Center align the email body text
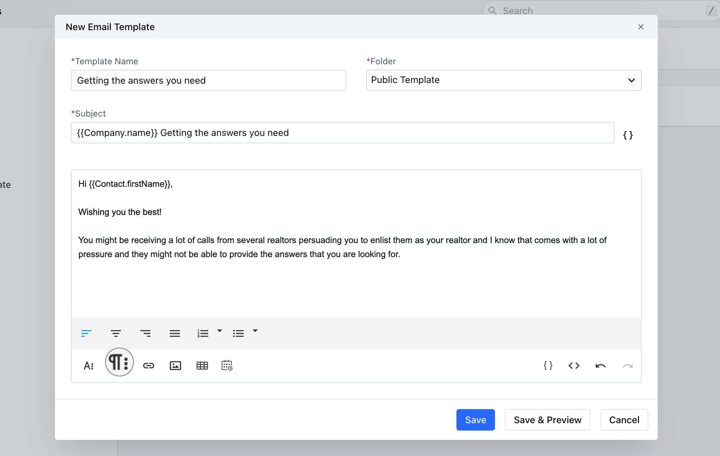 click(x=116, y=333)
